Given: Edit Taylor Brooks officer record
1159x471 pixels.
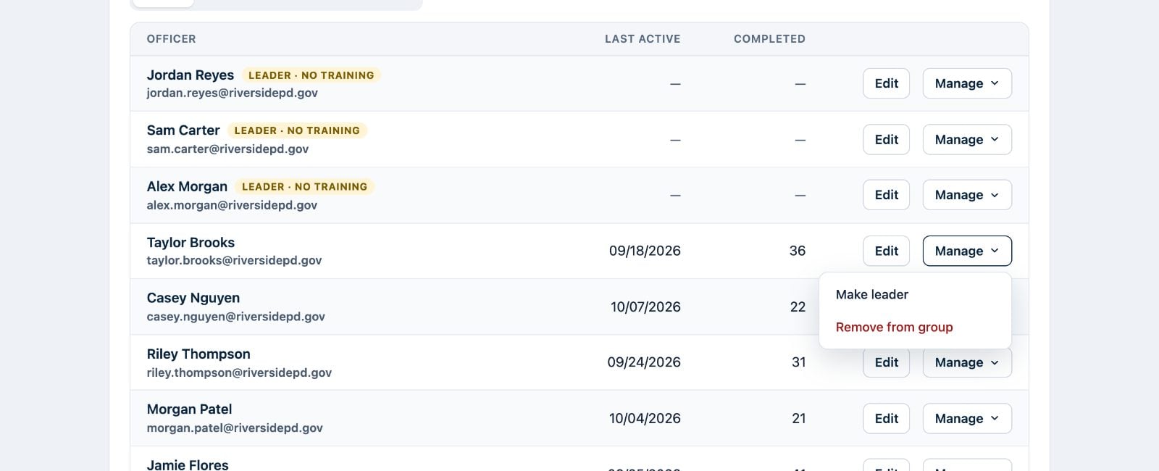Looking at the screenshot, I should click(x=886, y=251).
